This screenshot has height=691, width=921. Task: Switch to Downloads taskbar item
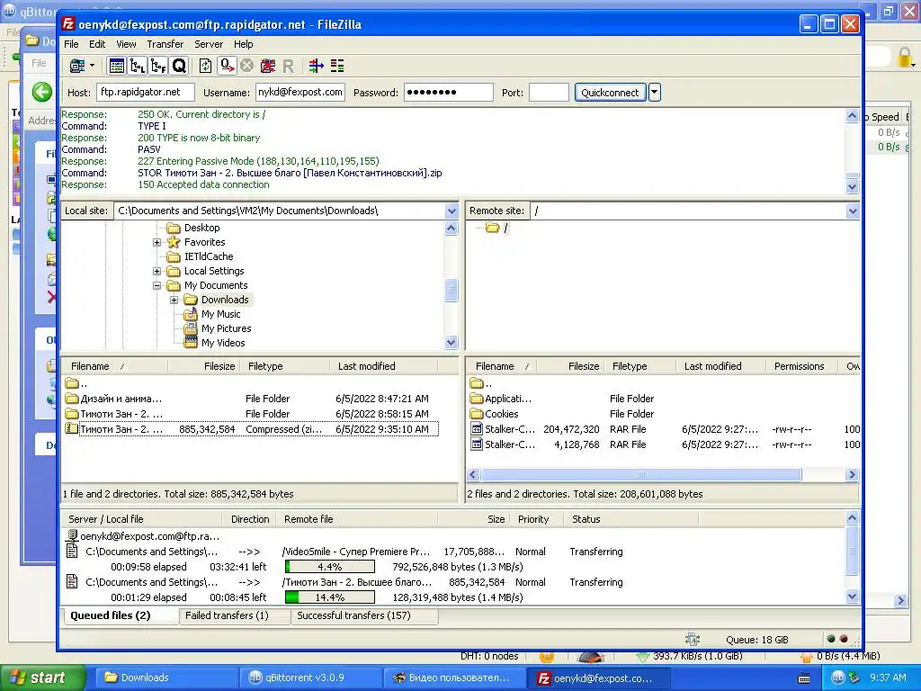click(x=165, y=678)
